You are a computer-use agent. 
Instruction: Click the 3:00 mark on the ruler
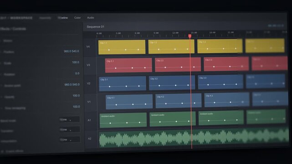118,33
